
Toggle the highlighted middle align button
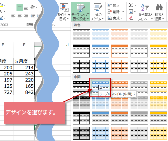coord(20,7)
